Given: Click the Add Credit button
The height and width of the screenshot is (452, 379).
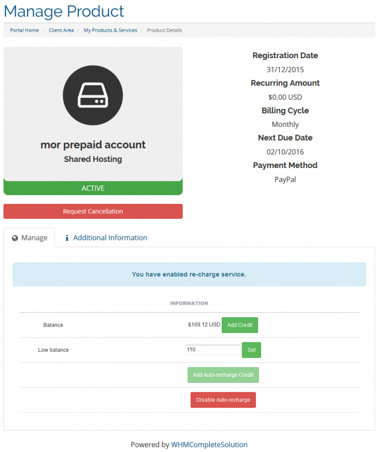Looking at the screenshot, I should pos(240,325).
